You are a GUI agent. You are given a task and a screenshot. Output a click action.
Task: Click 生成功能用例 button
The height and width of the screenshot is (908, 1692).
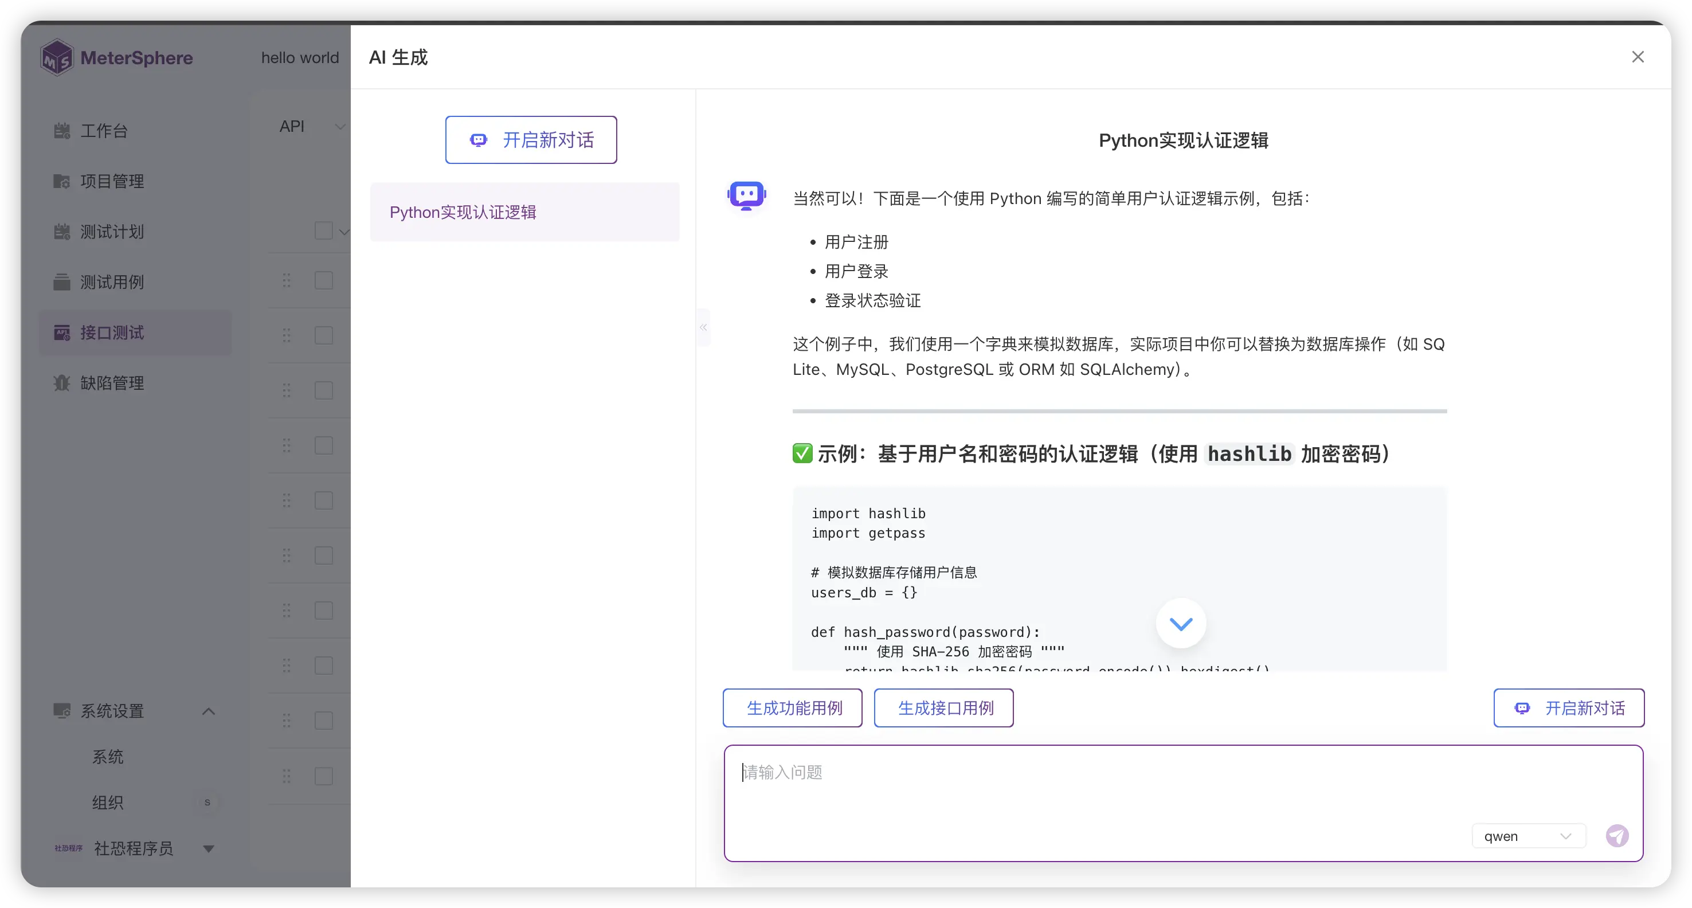point(792,707)
